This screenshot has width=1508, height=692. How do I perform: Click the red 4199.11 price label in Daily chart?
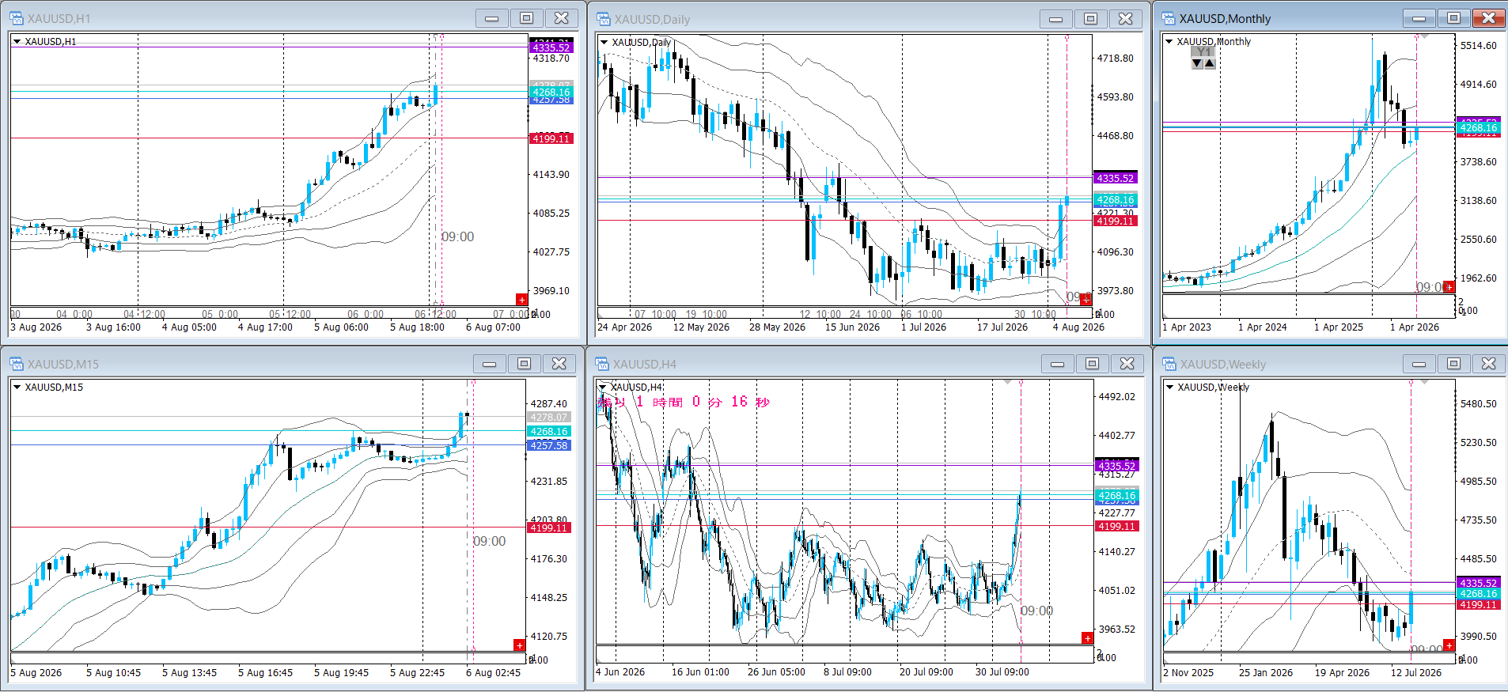(1116, 221)
